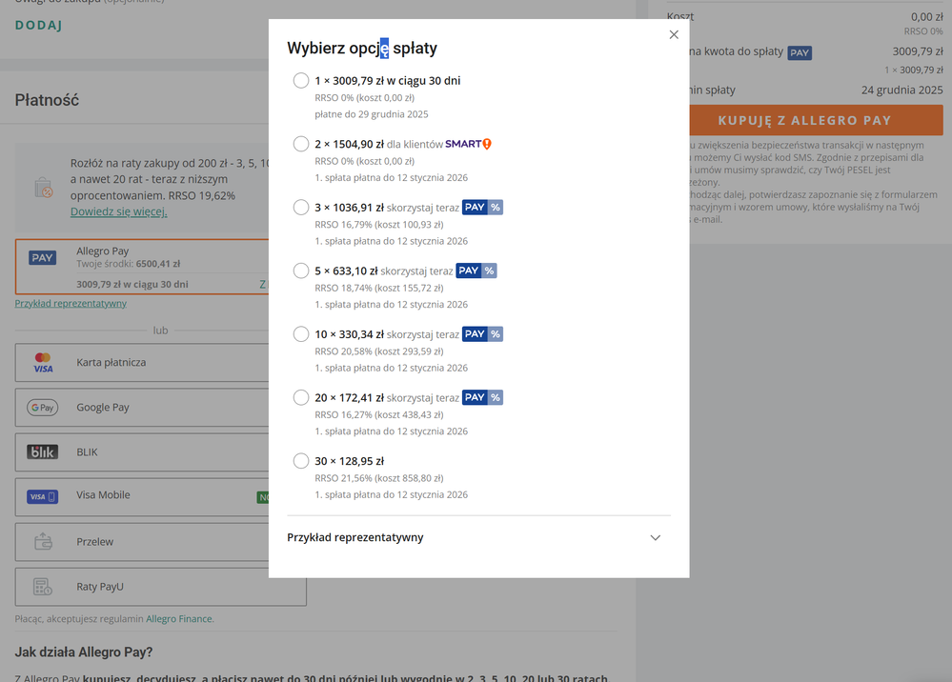Close the payment option dialog
The width and height of the screenshot is (952, 682).
pyautogui.click(x=674, y=34)
